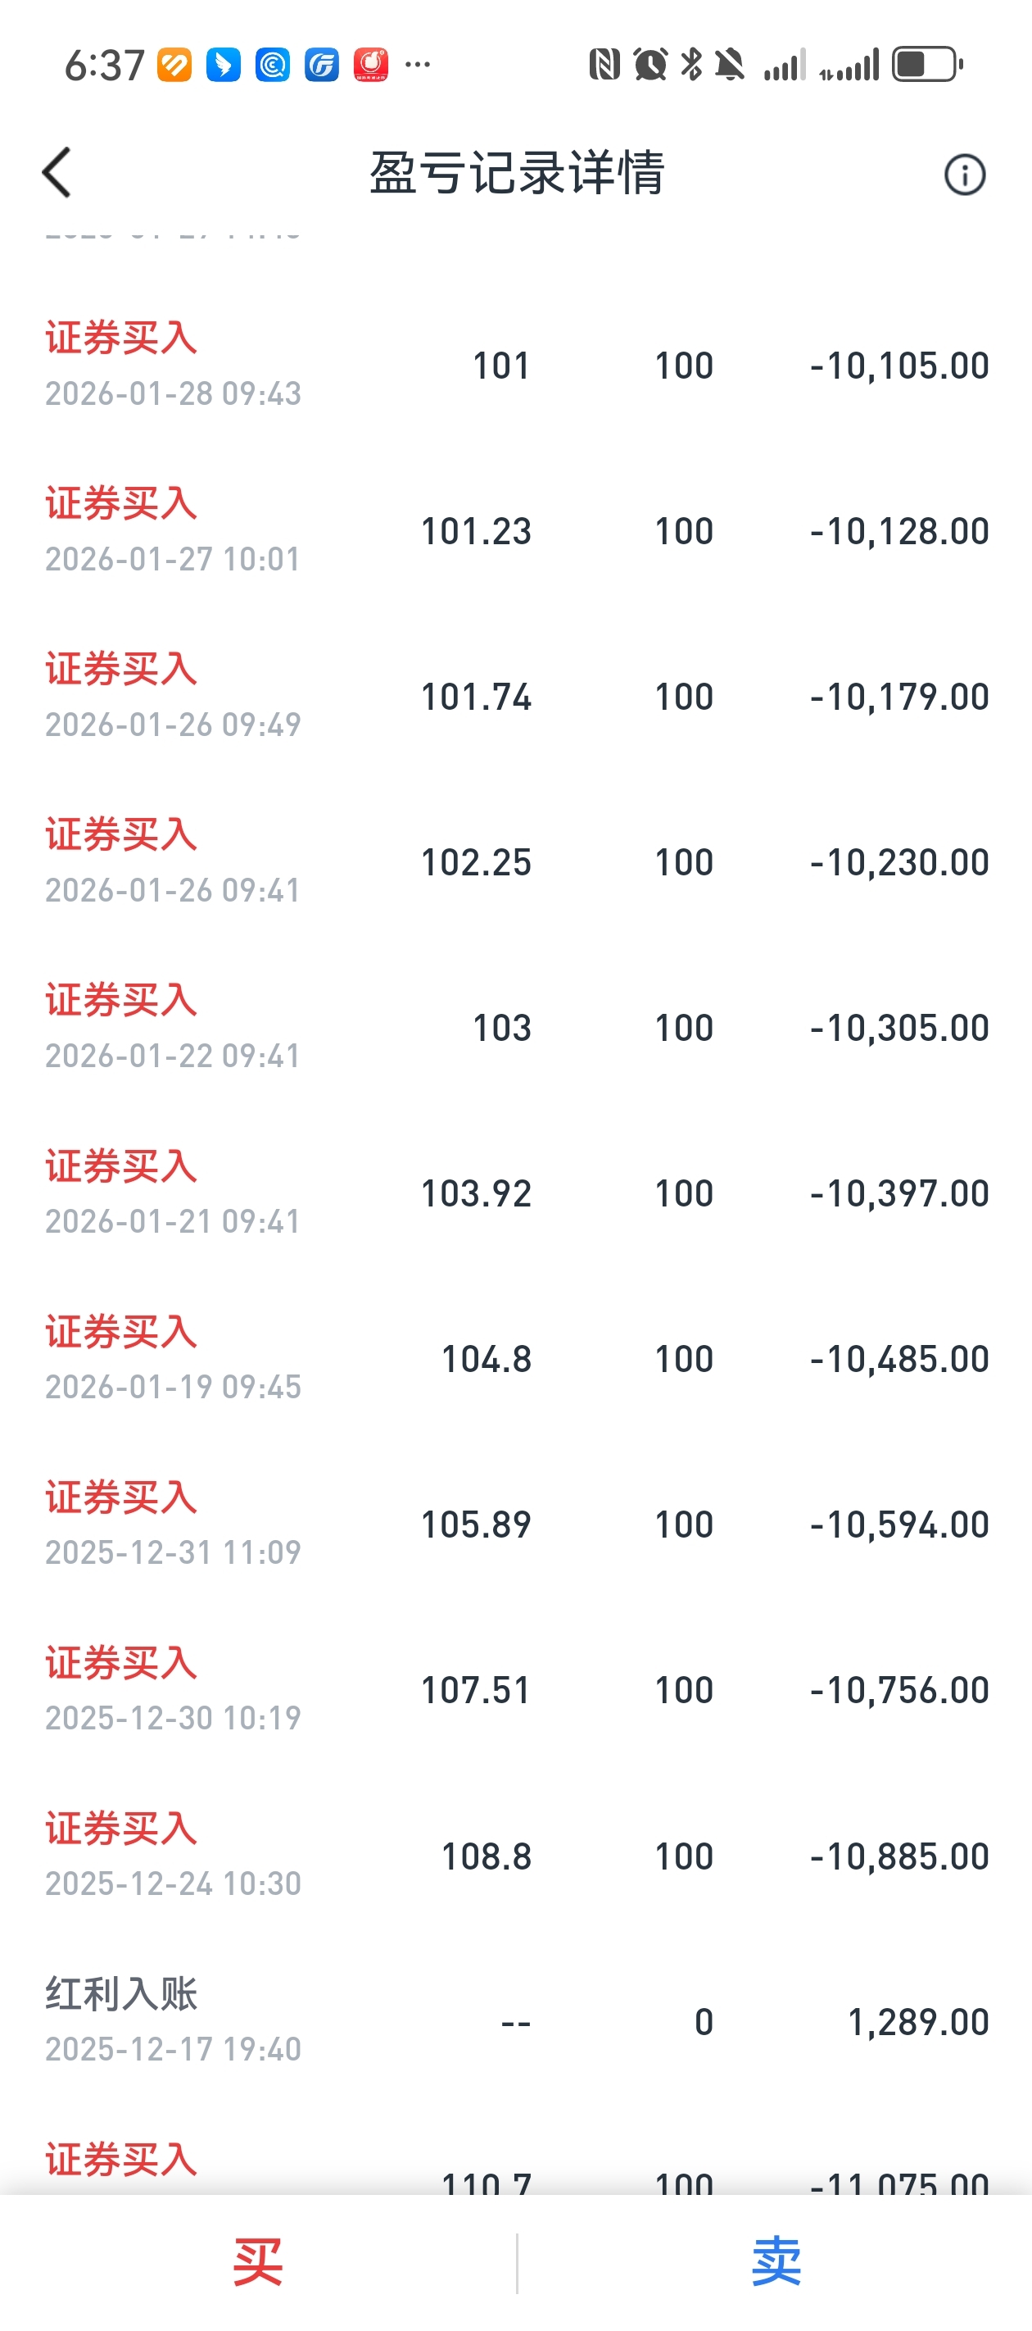Viewport: 1032px width, 2331px height.
Task: Tap the battery indicator icon
Action: click(926, 65)
